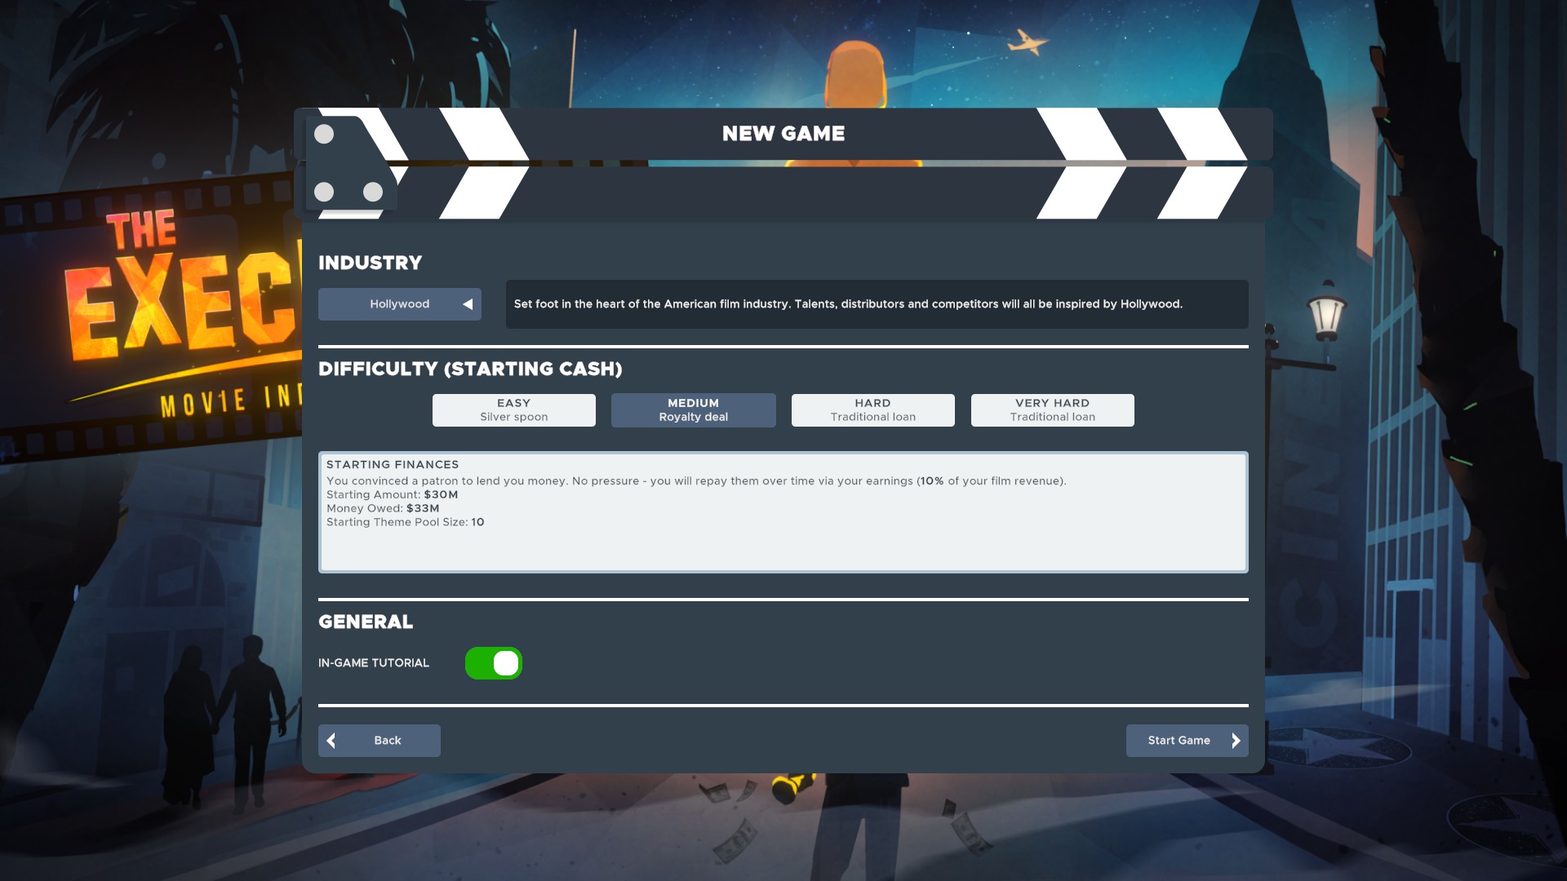Click the bottom-left clapperboard hinge circle
The width and height of the screenshot is (1567, 881).
(x=324, y=192)
